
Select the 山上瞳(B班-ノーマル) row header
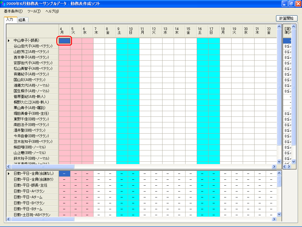point(32,153)
